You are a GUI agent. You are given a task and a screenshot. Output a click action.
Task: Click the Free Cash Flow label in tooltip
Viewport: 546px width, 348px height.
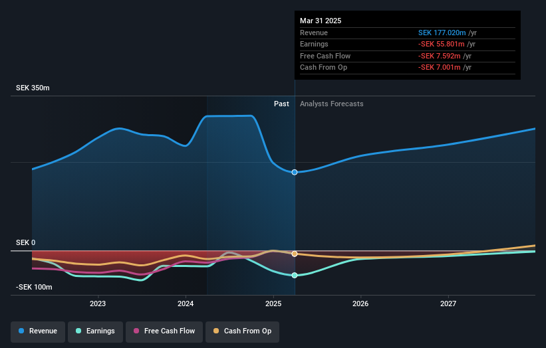pos(325,56)
